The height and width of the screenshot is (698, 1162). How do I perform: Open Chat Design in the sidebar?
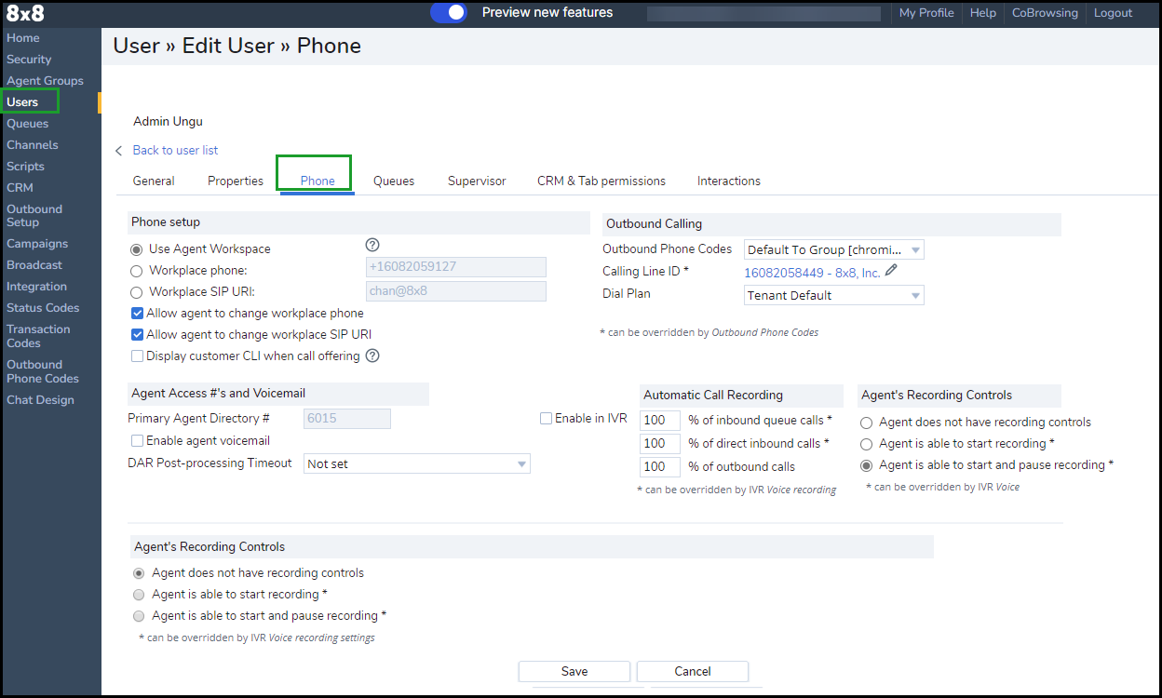pos(40,400)
